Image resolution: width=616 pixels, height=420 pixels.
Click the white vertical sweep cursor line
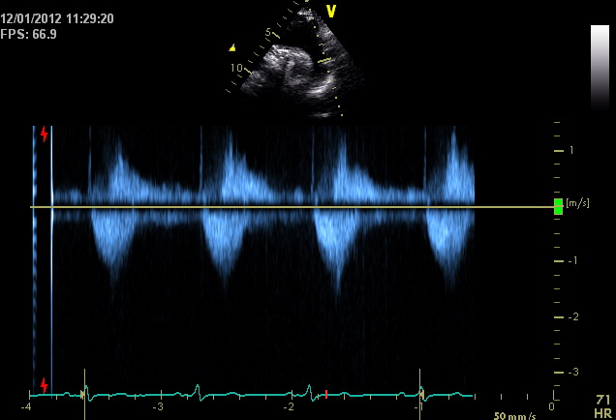point(51,252)
